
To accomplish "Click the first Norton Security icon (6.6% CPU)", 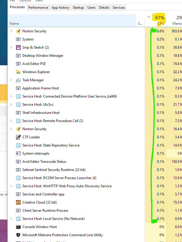I will (18, 31).
